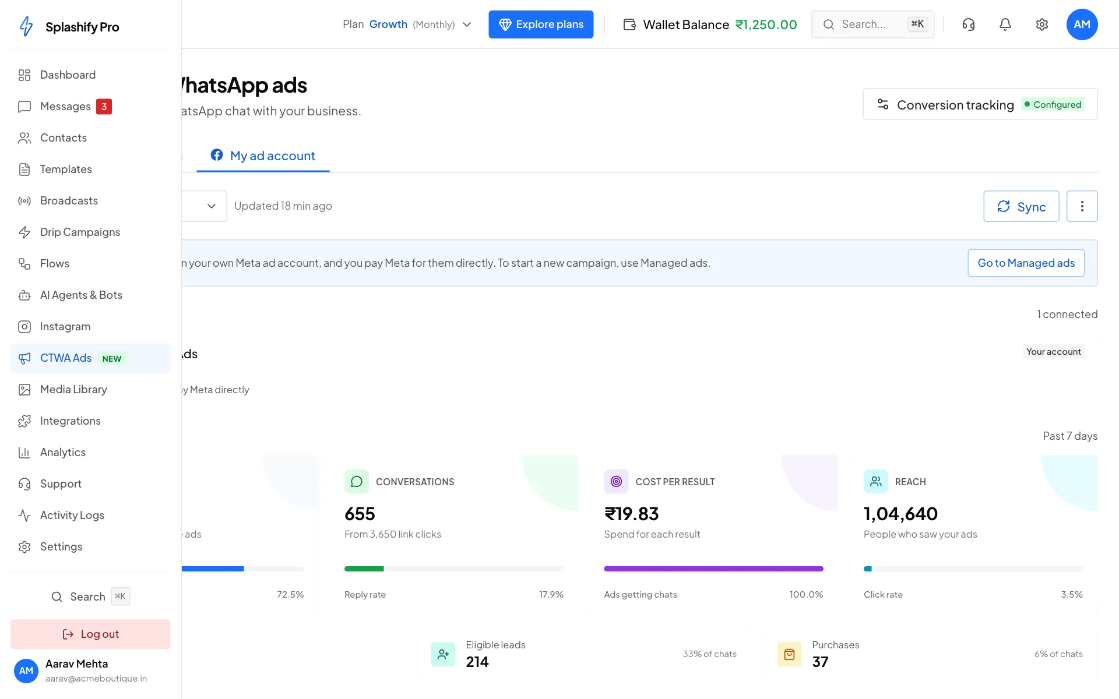Viewport: 1119px width, 699px height.
Task: Click the headset support icon in header
Action: [x=969, y=24]
